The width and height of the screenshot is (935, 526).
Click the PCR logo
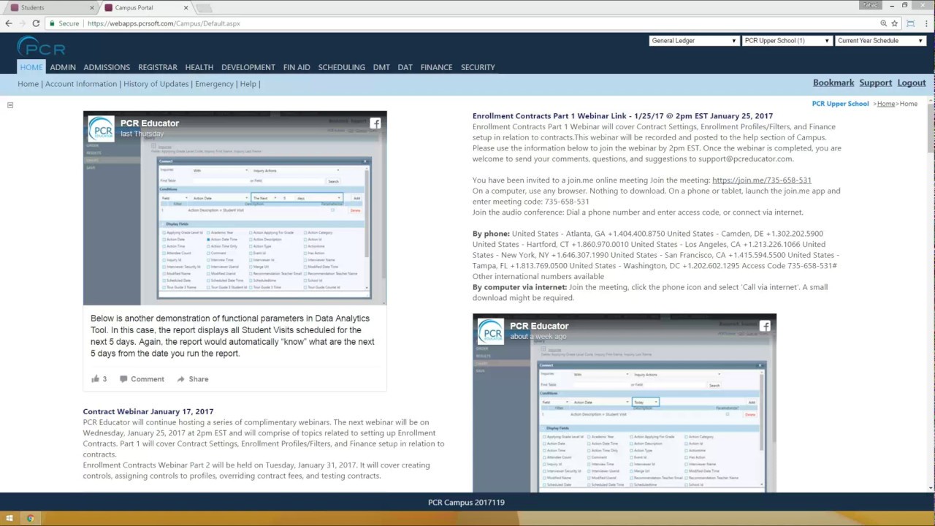[41, 47]
